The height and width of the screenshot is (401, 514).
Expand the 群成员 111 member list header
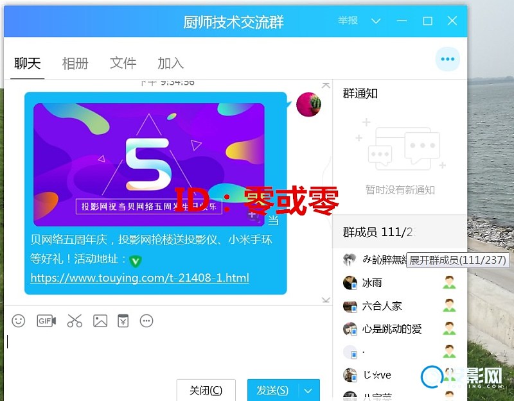pos(399,232)
